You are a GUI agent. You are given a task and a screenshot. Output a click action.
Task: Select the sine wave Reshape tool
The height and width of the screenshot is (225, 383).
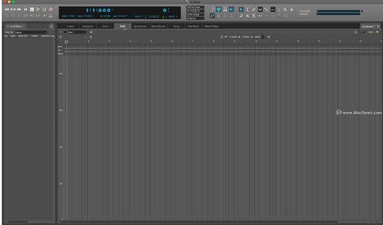[x=266, y=10]
